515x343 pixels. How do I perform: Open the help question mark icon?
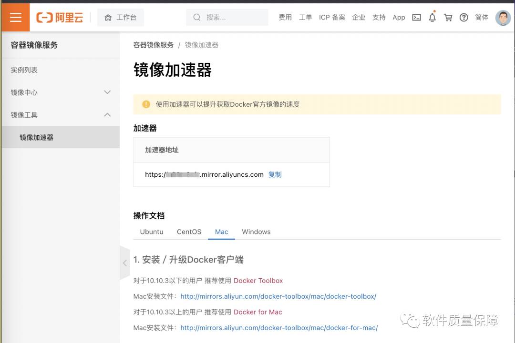464,18
